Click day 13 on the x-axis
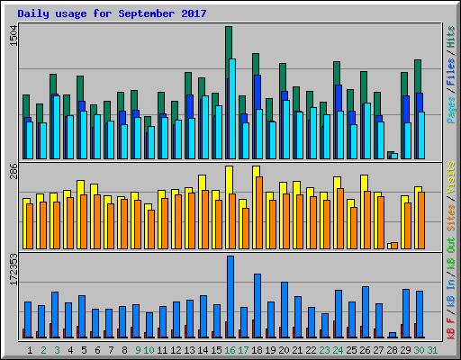This screenshot has width=461, height=360. [189, 350]
